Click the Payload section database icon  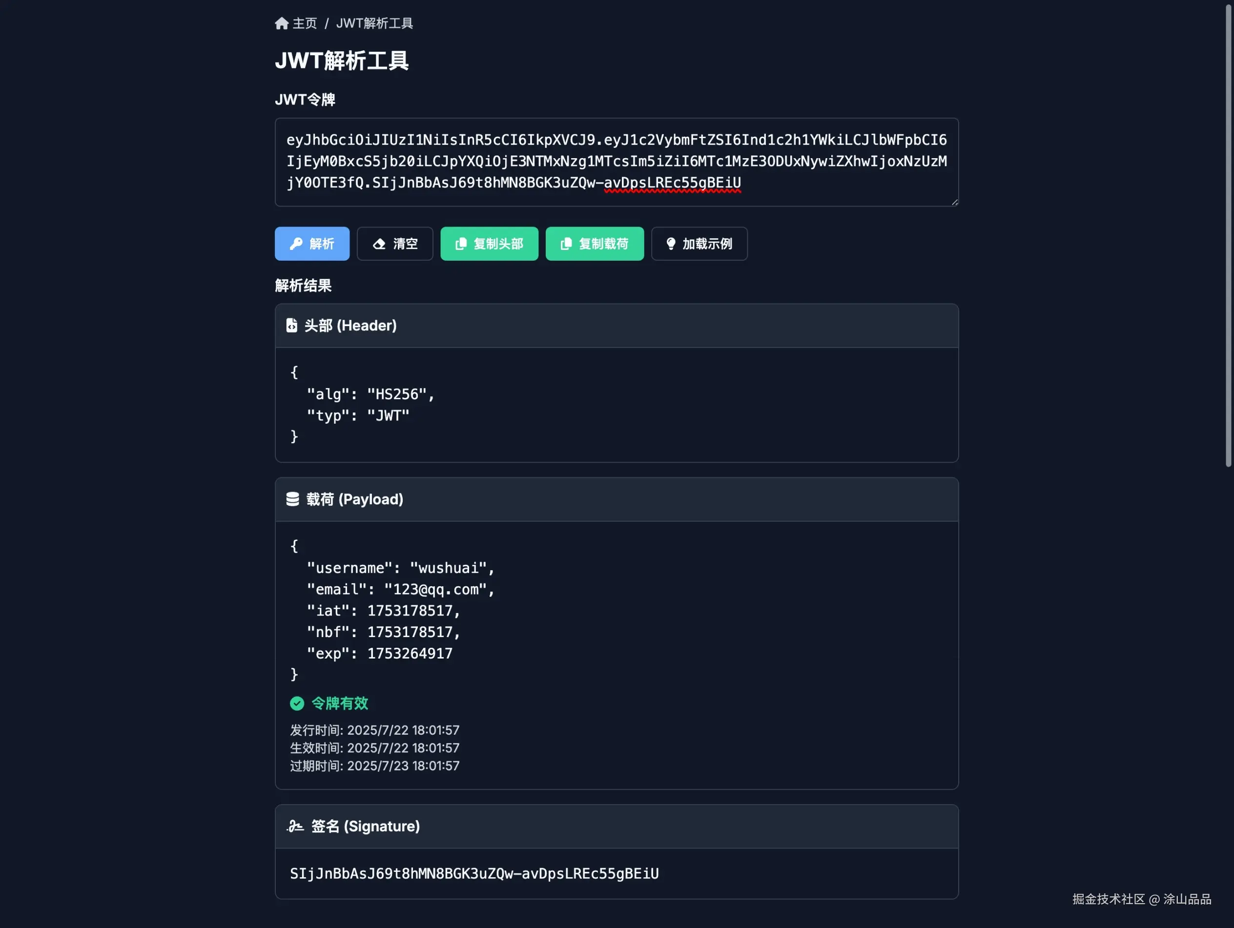point(292,499)
